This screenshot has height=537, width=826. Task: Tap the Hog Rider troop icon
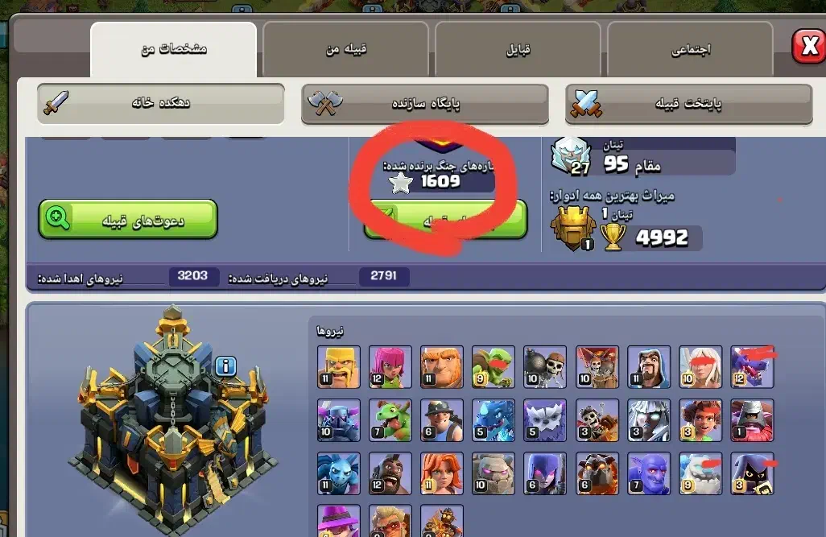390,473
